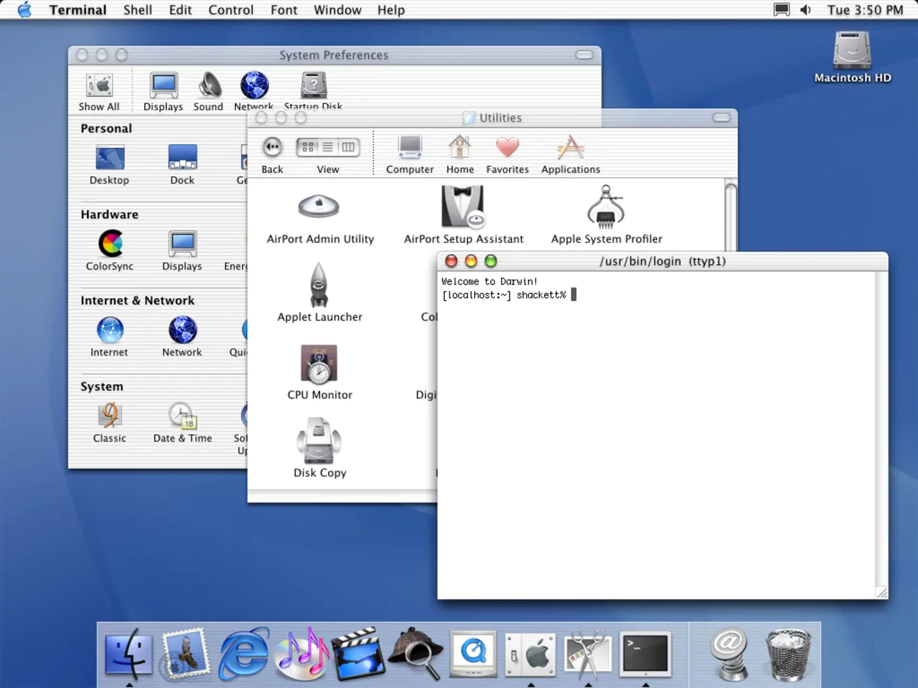The height and width of the screenshot is (688, 918).
Task: Open the ColorSync preference pane
Action: click(x=110, y=243)
